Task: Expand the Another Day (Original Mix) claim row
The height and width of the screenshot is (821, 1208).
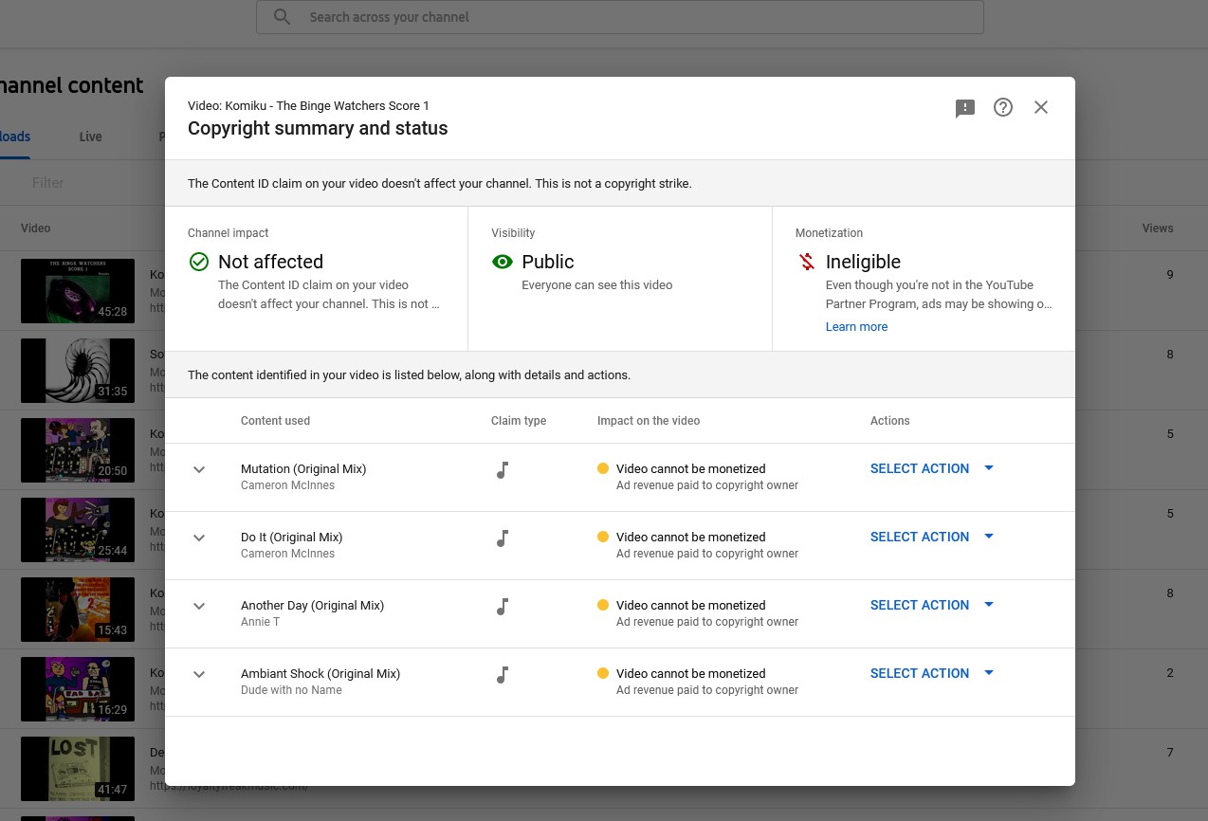Action: pyautogui.click(x=199, y=606)
